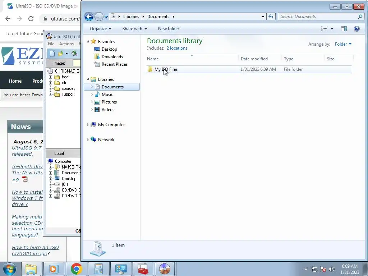The height and width of the screenshot is (276, 368).
Task: Expand the Network node
Action: [x=88, y=140]
